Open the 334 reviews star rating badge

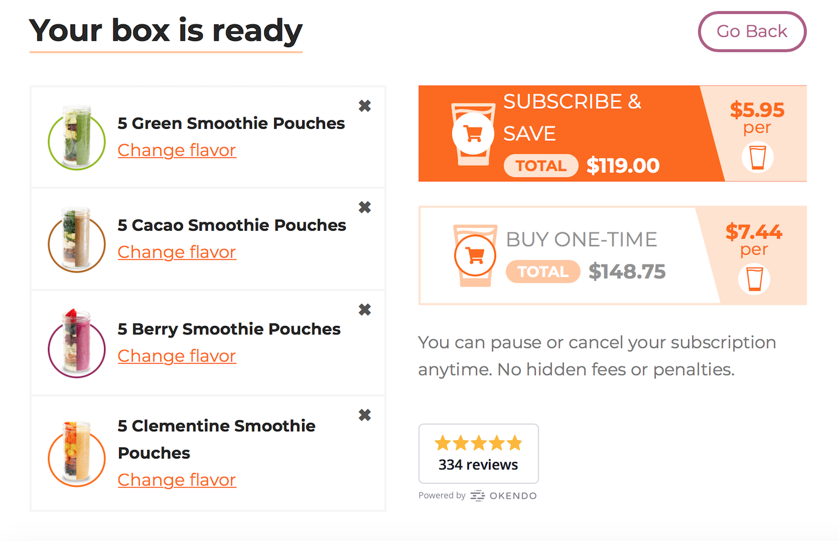pos(478,453)
